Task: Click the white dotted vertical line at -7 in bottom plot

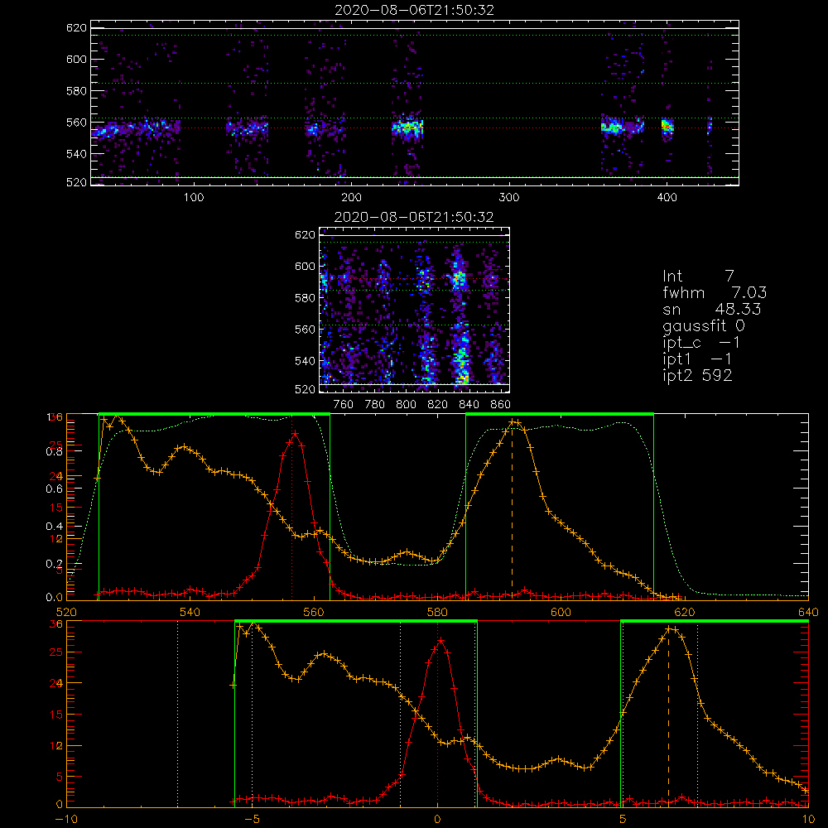Action: click(177, 714)
